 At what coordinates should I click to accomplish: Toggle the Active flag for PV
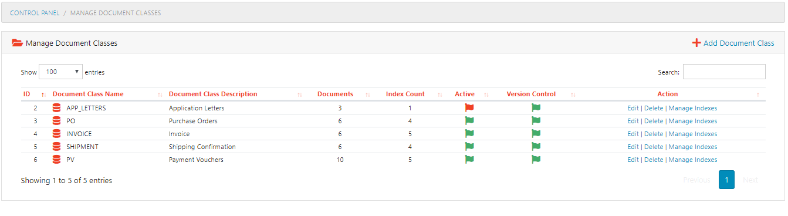click(469, 160)
